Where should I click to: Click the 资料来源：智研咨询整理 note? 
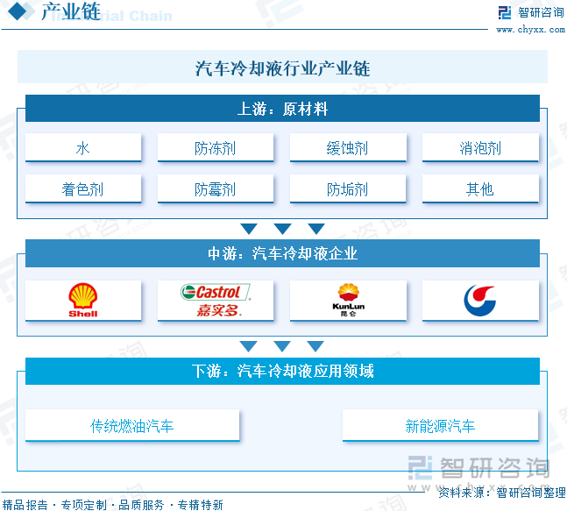click(x=502, y=493)
